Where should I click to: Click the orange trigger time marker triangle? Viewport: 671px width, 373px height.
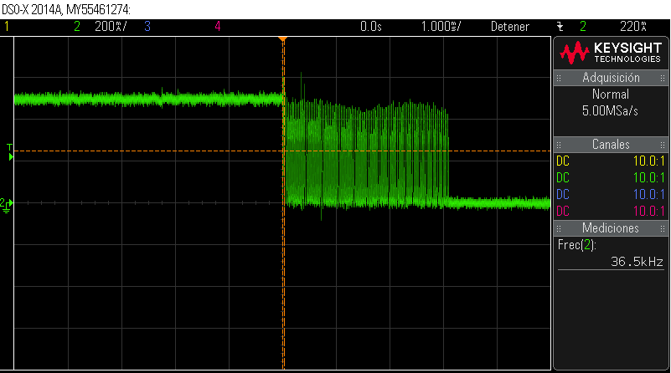(x=282, y=39)
